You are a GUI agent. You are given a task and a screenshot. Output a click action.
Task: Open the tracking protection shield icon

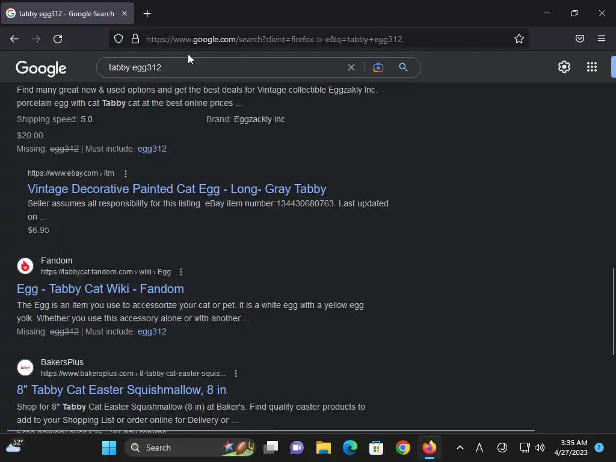pyautogui.click(x=119, y=38)
